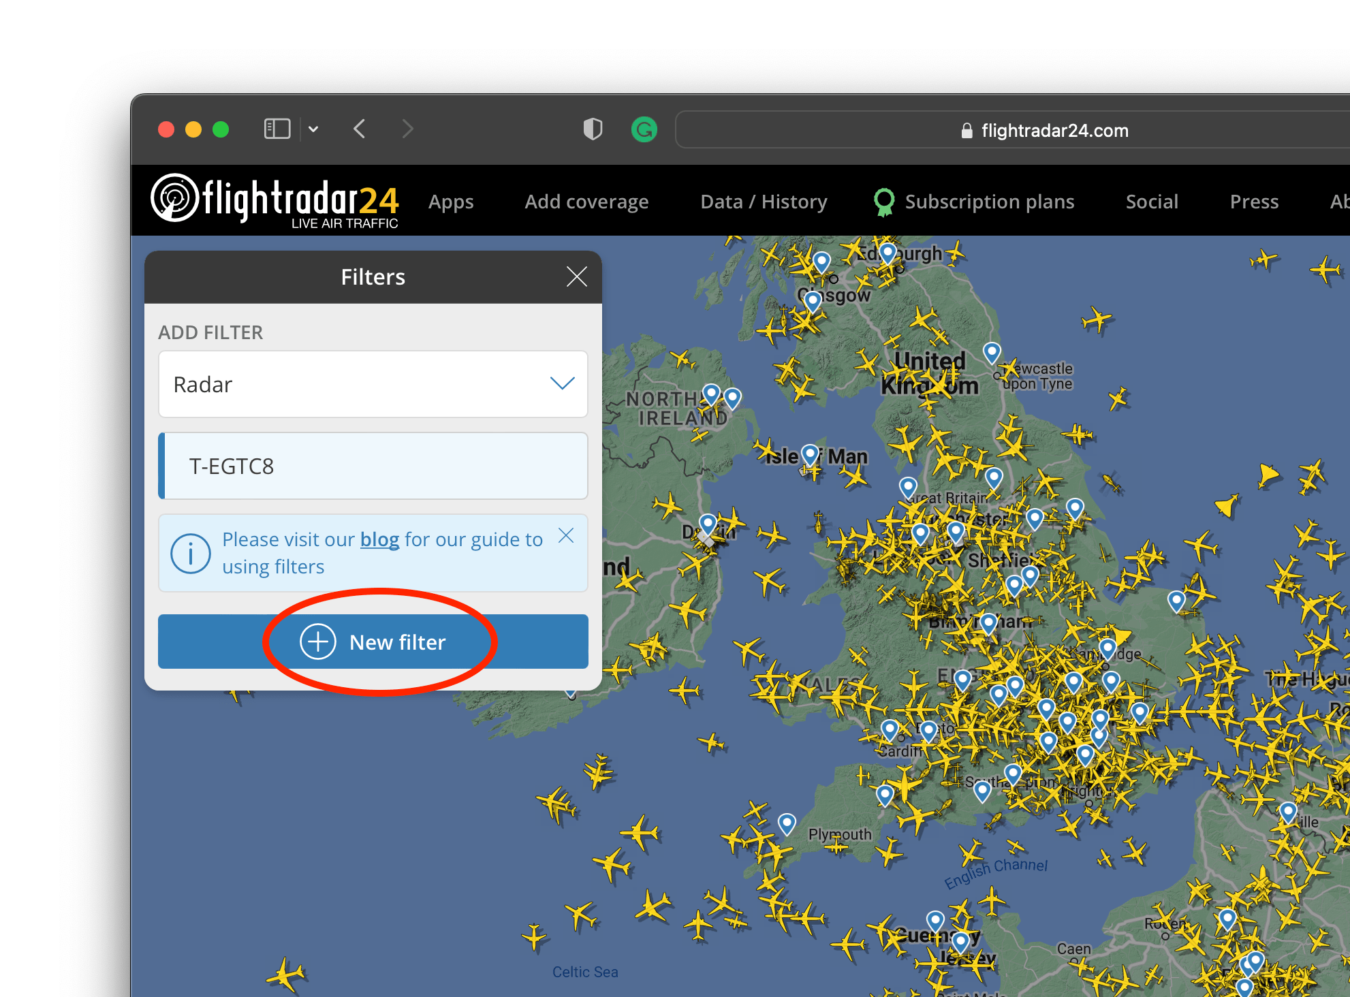Click the info circle icon in filter notice
Viewport: 1350px width, 997px height.
[191, 553]
